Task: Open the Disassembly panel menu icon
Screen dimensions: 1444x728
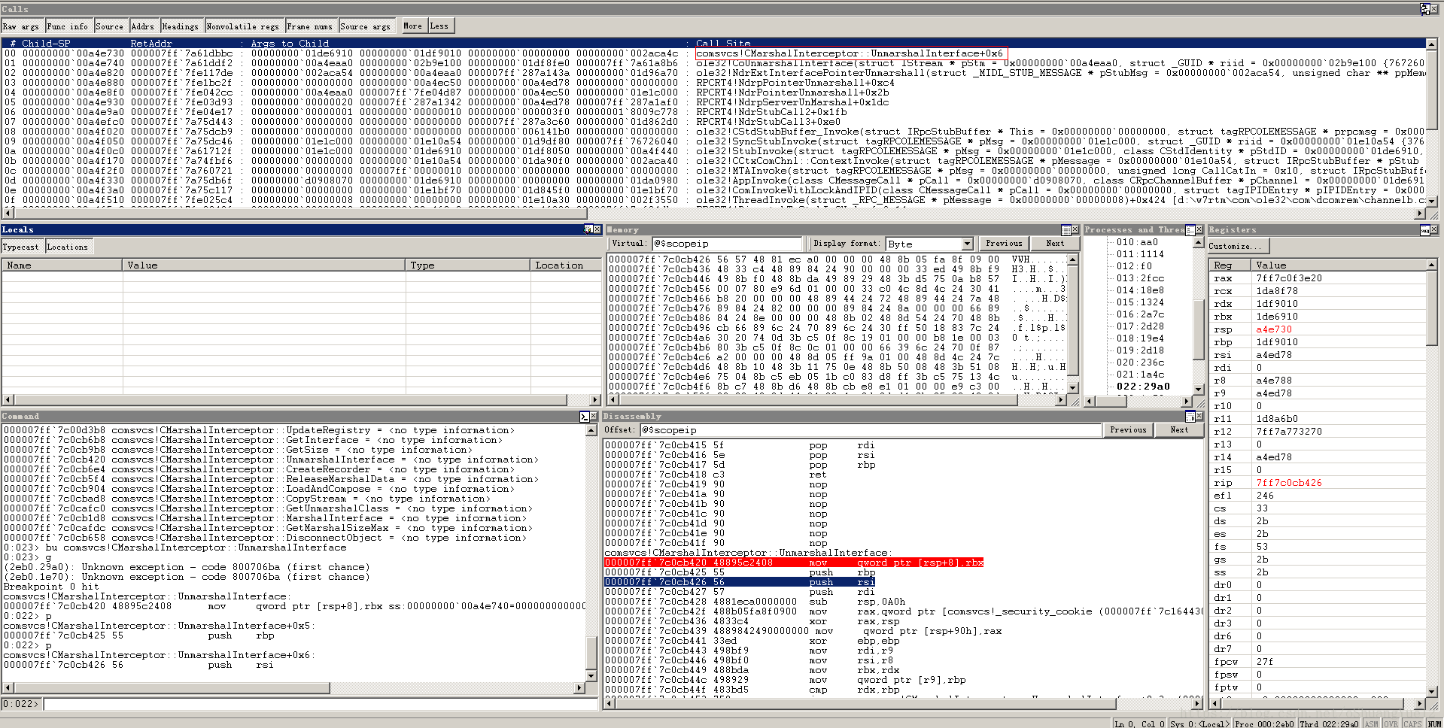Action: pyautogui.click(x=1190, y=416)
